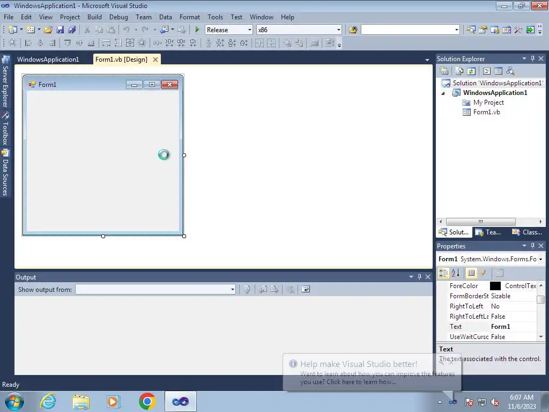Close the Form1.vb [Design] tab

pos(155,60)
